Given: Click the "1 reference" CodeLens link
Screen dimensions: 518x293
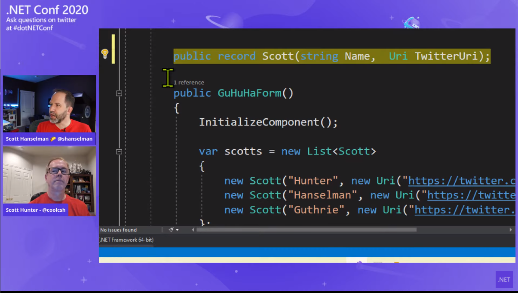Looking at the screenshot, I should [x=189, y=83].
